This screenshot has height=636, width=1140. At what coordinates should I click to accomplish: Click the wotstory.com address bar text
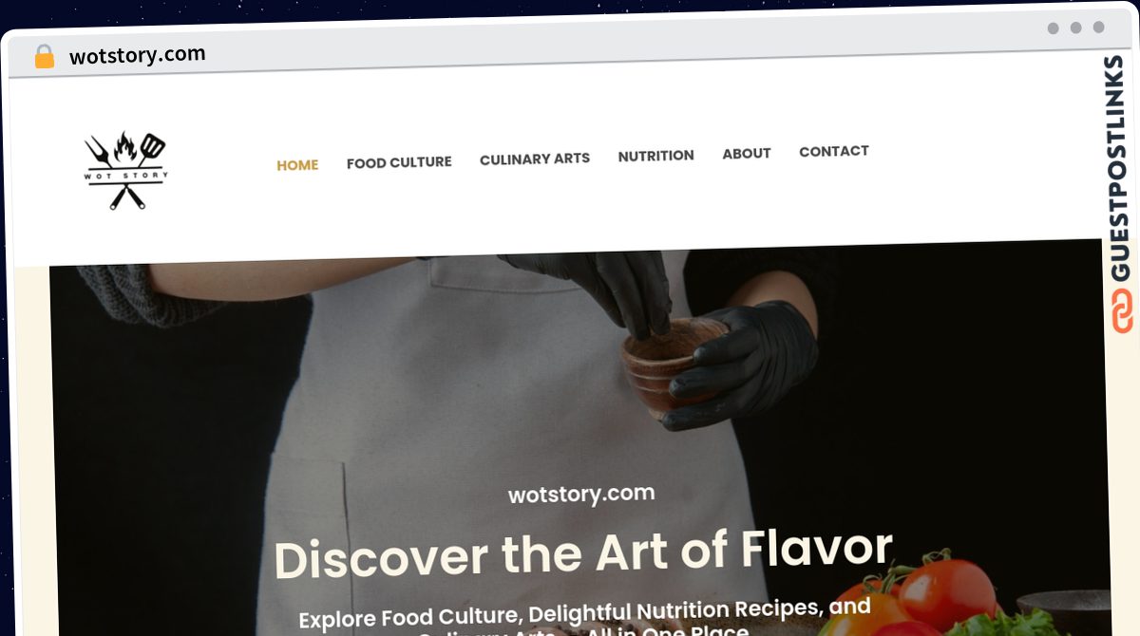[138, 55]
